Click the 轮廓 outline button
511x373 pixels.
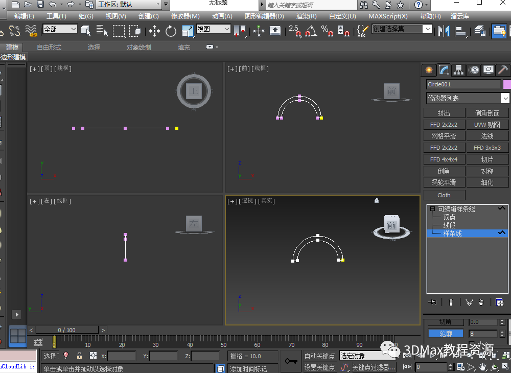pyautogui.click(x=446, y=334)
